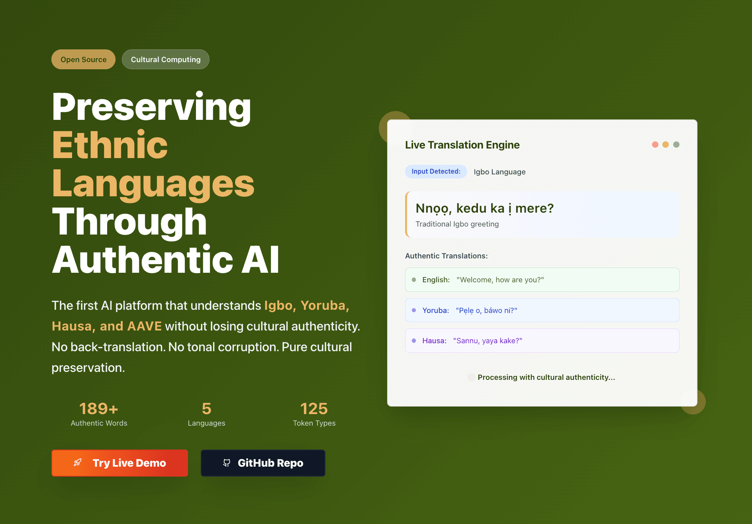The height and width of the screenshot is (524, 752).
Task: Select the Authentic Translations section label
Action: (446, 256)
